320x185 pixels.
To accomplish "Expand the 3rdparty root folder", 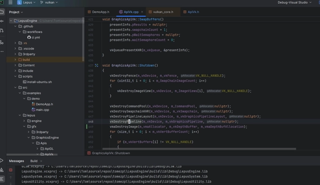I will (x=15, y=54).
